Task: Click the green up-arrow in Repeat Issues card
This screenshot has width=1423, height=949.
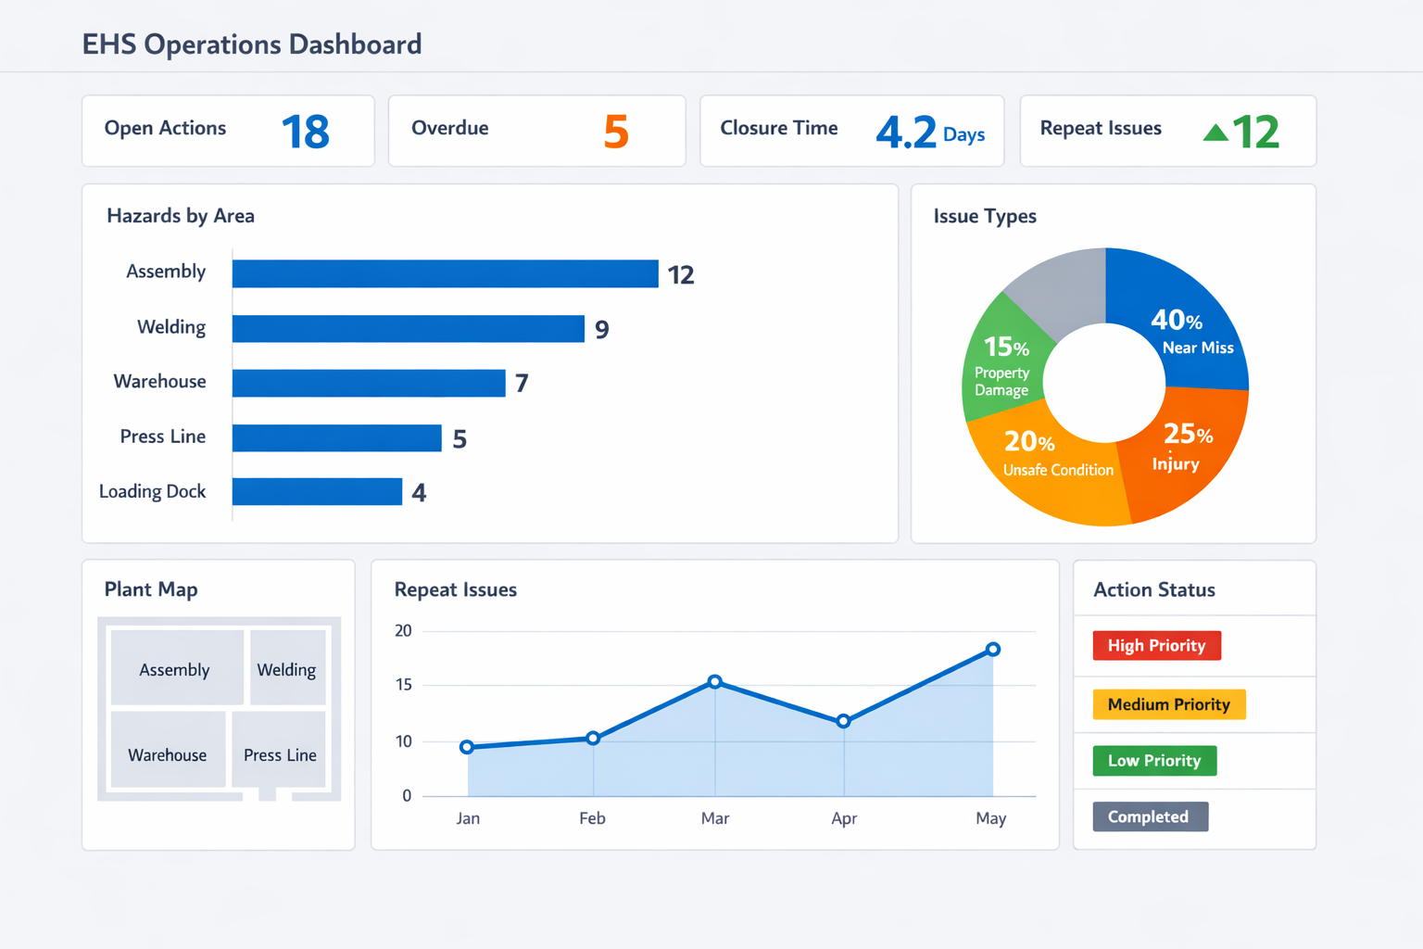Action: pyautogui.click(x=1215, y=133)
